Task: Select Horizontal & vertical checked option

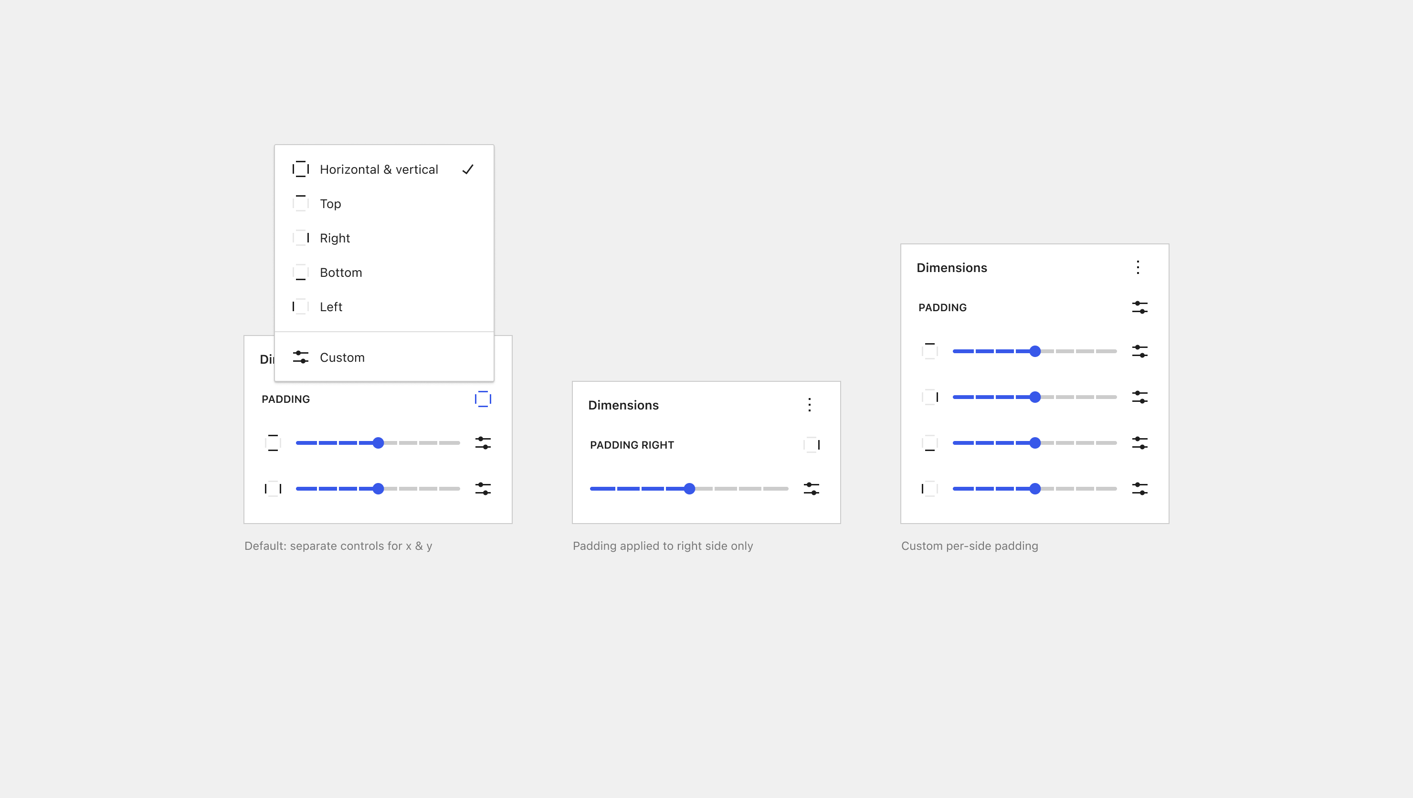Action: [x=379, y=169]
